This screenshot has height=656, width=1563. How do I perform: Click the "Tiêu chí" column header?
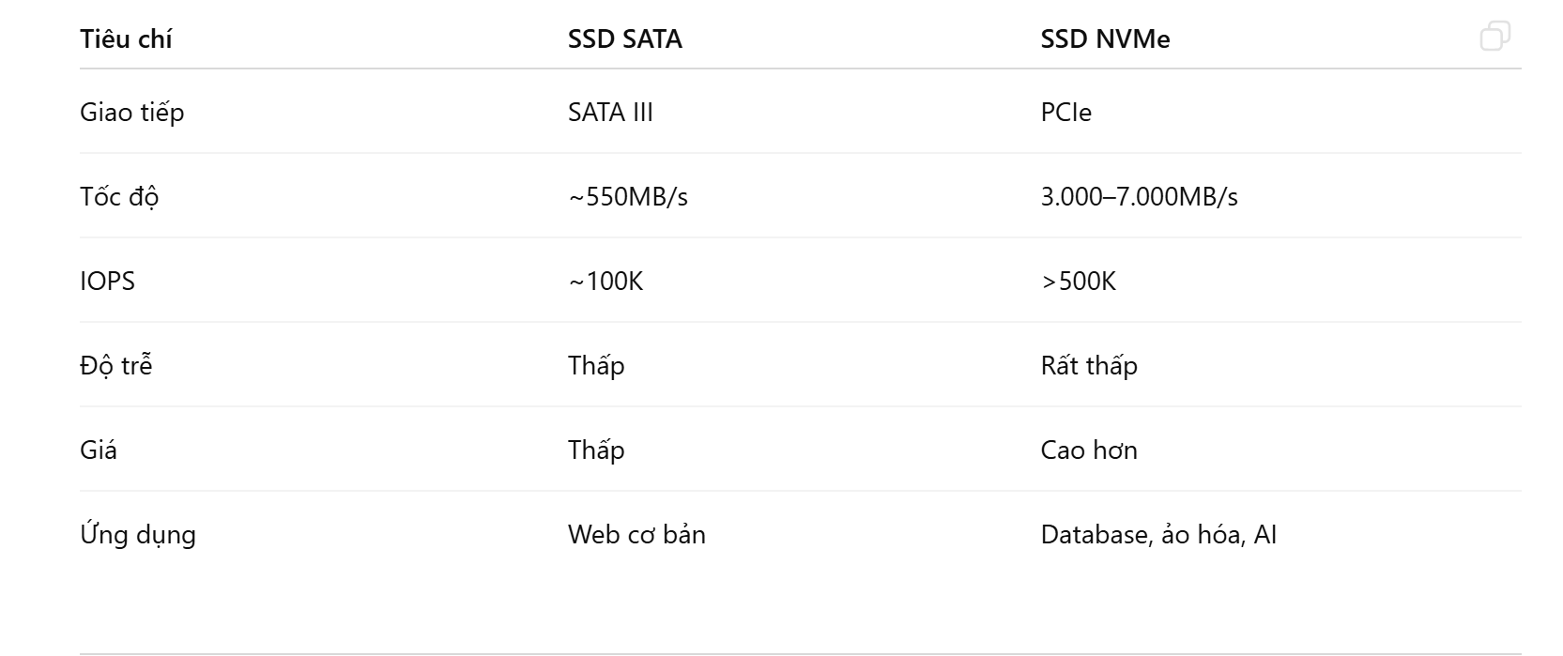(x=126, y=39)
